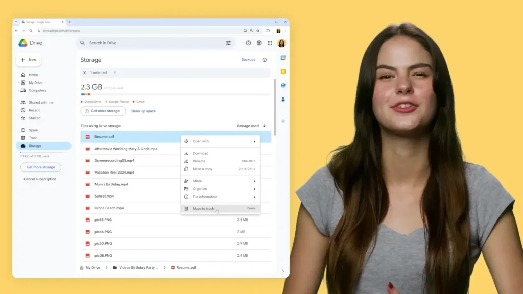Click the storage info icon beside Backups
Screen dimensions: 523x294
point(264,60)
